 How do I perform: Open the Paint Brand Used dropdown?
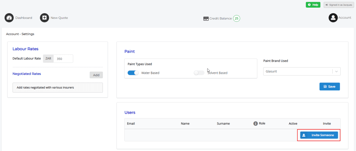(298, 71)
